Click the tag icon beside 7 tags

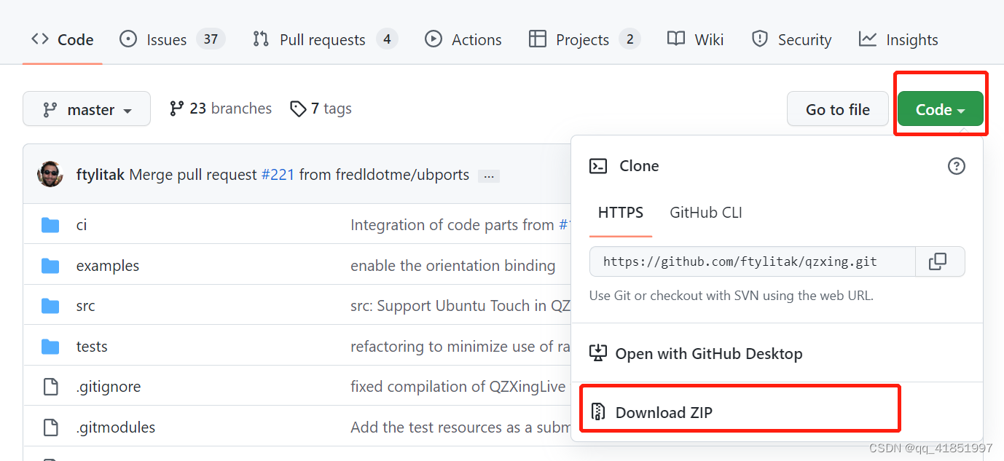[x=298, y=108]
